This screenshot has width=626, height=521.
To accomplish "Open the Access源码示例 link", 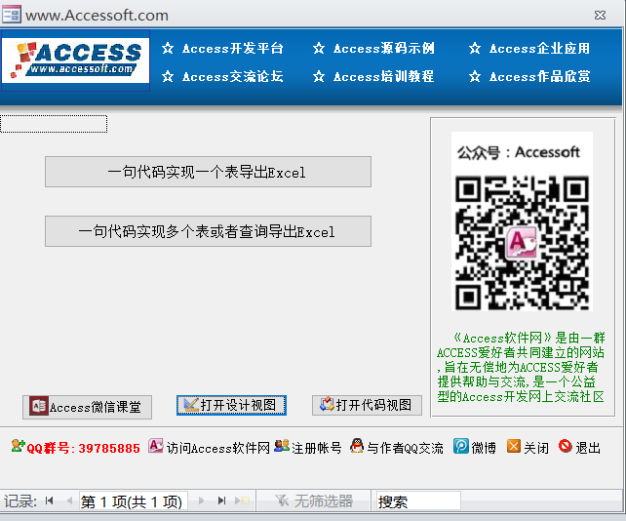I will (383, 49).
